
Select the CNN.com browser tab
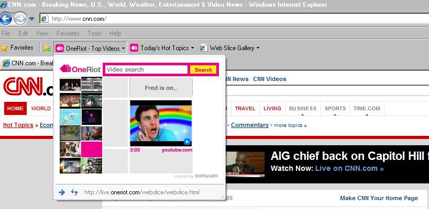point(27,63)
